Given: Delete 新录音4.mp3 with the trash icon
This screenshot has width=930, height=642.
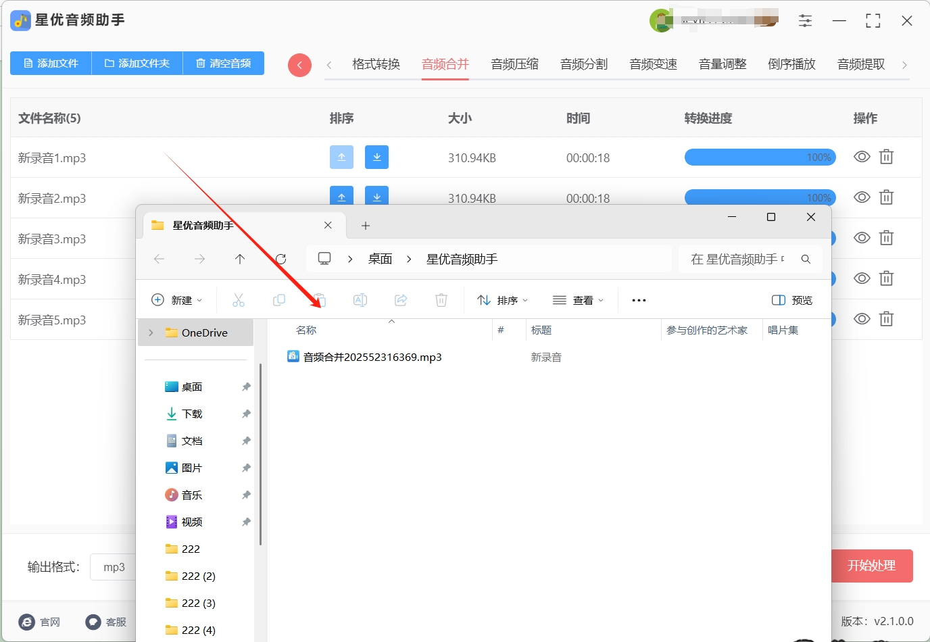Looking at the screenshot, I should 886,278.
